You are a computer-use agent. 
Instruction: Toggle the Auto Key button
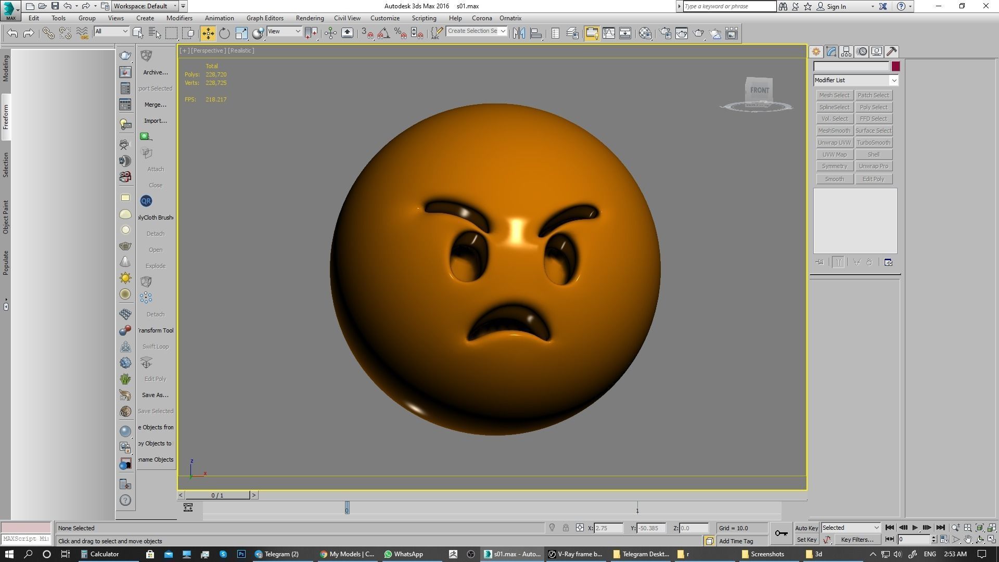pos(806,528)
